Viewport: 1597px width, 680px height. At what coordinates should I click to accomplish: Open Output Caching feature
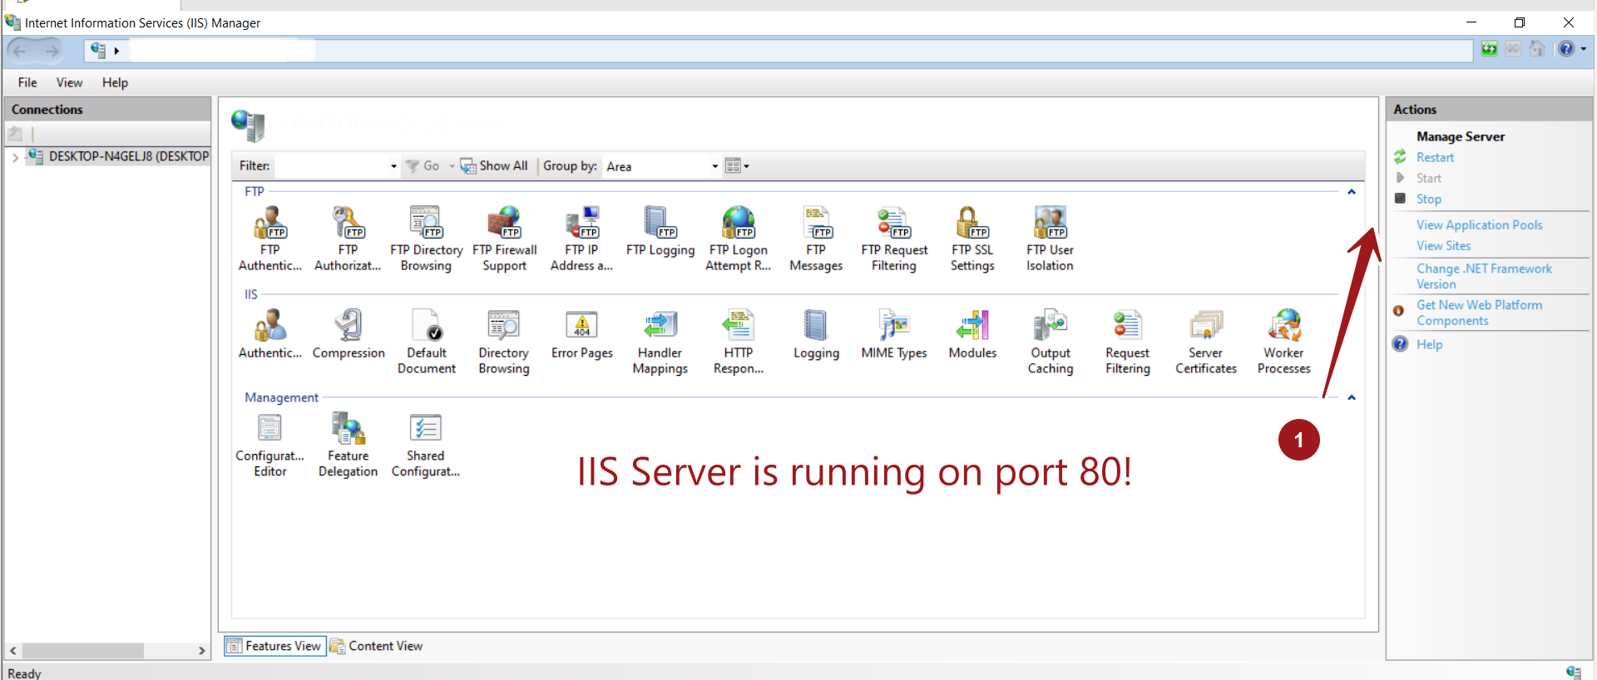(x=1051, y=342)
